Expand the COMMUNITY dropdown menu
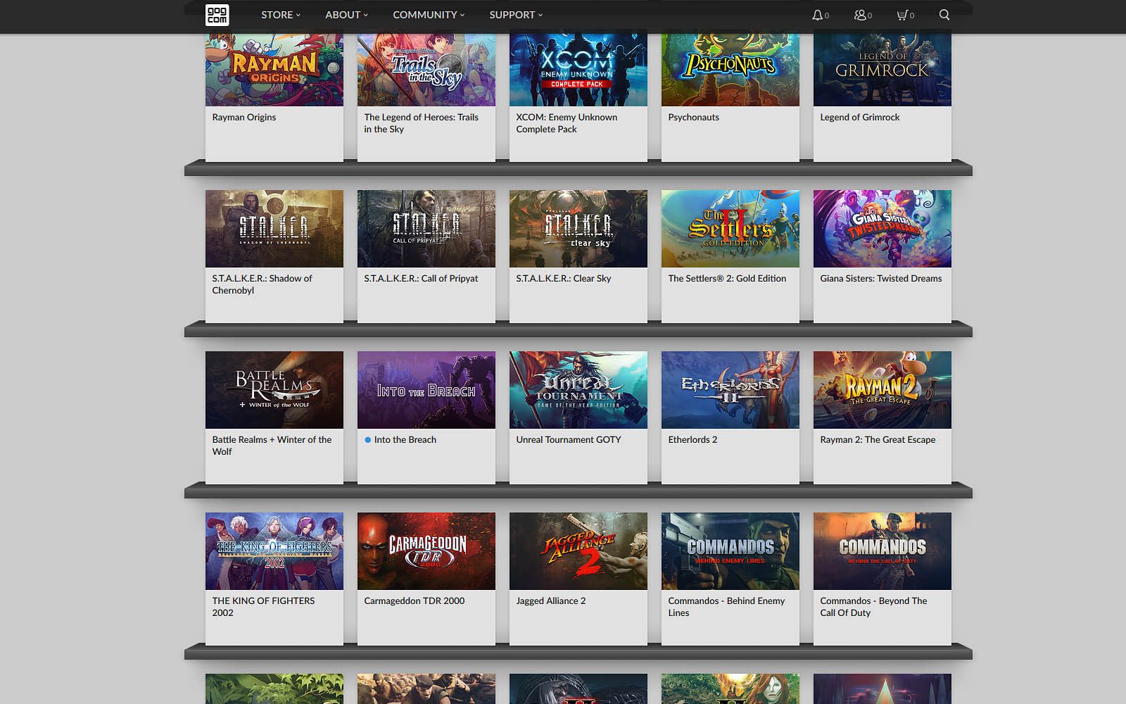The image size is (1126, 704). pyautogui.click(x=429, y=15)
